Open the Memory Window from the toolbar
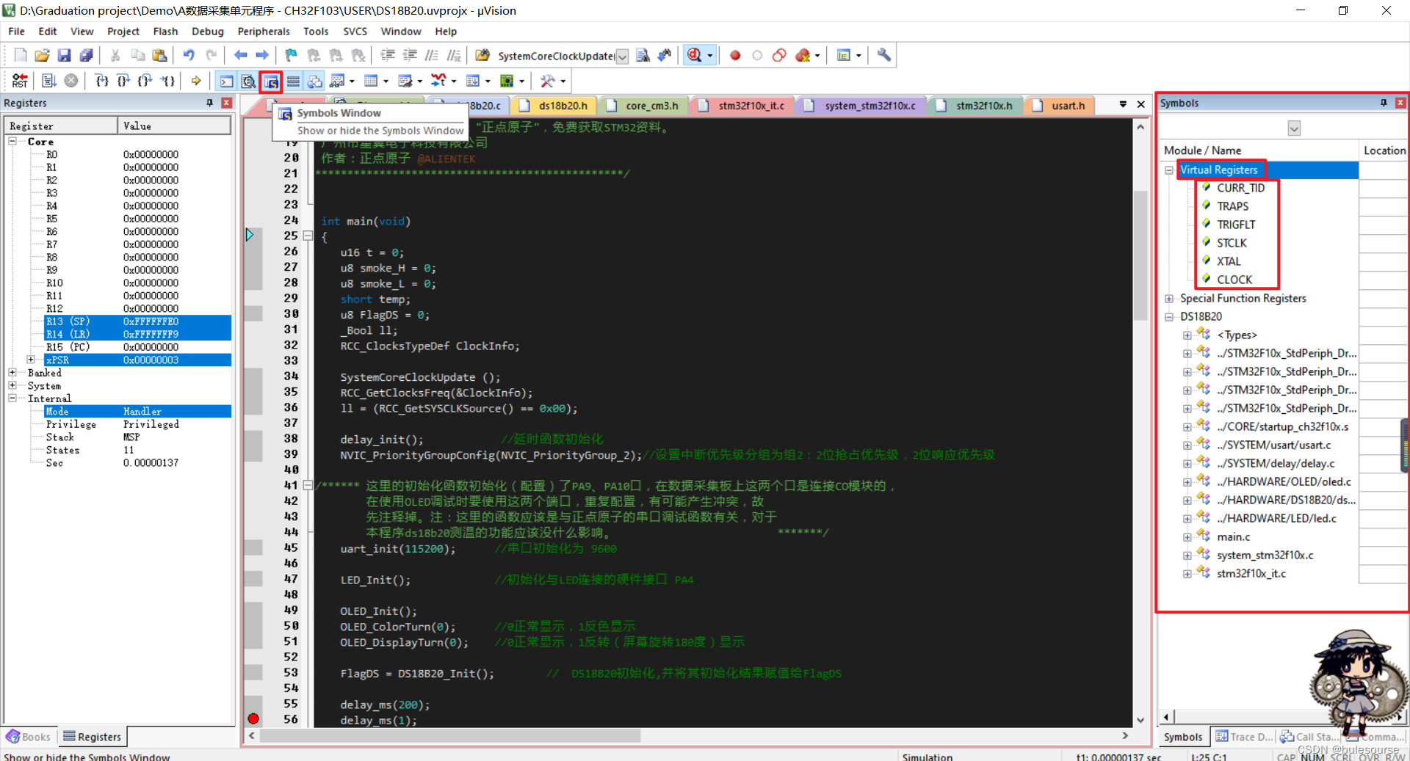Screen dimensions: 1410x761 click(x=371, y=81)
